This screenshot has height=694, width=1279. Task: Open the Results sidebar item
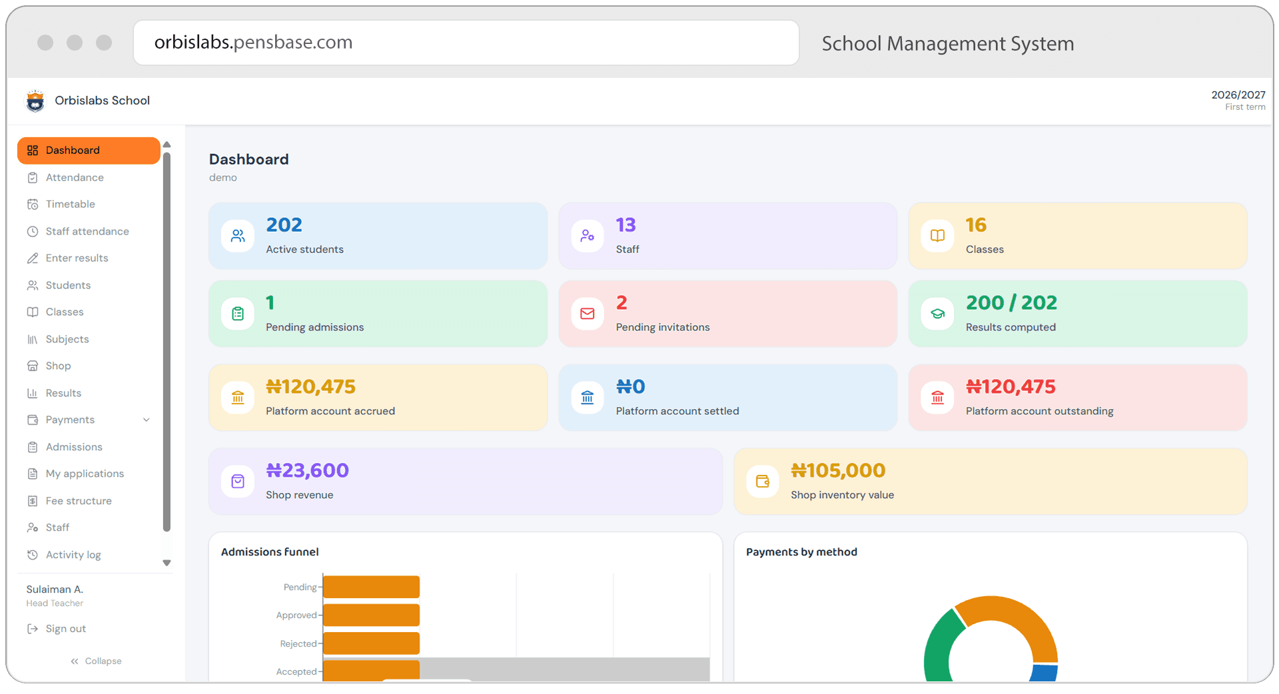pos(89,393)
